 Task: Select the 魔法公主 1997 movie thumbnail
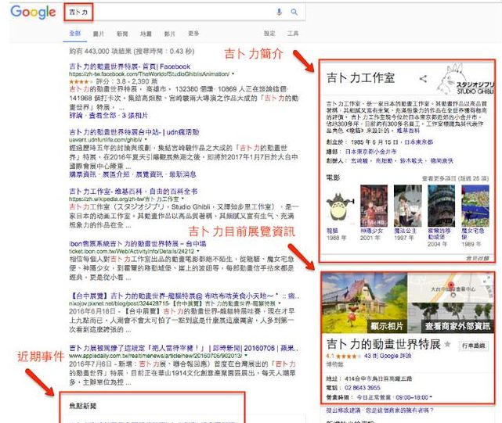[x=407, y=206]
